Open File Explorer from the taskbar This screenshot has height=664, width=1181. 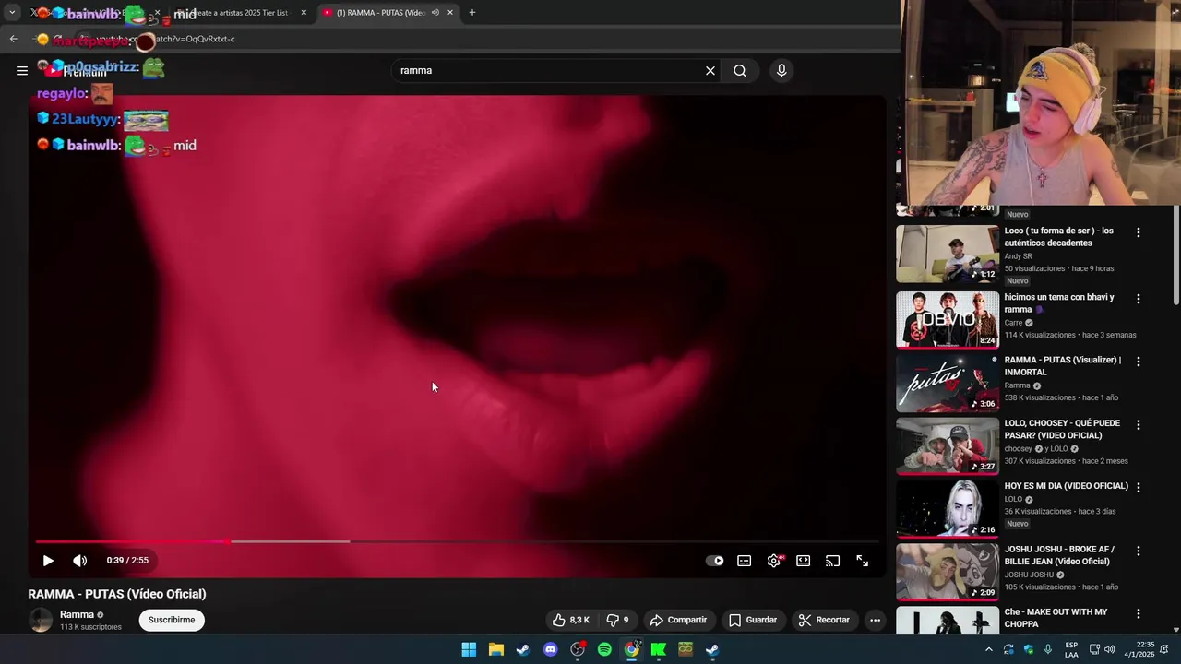(495, 649)
